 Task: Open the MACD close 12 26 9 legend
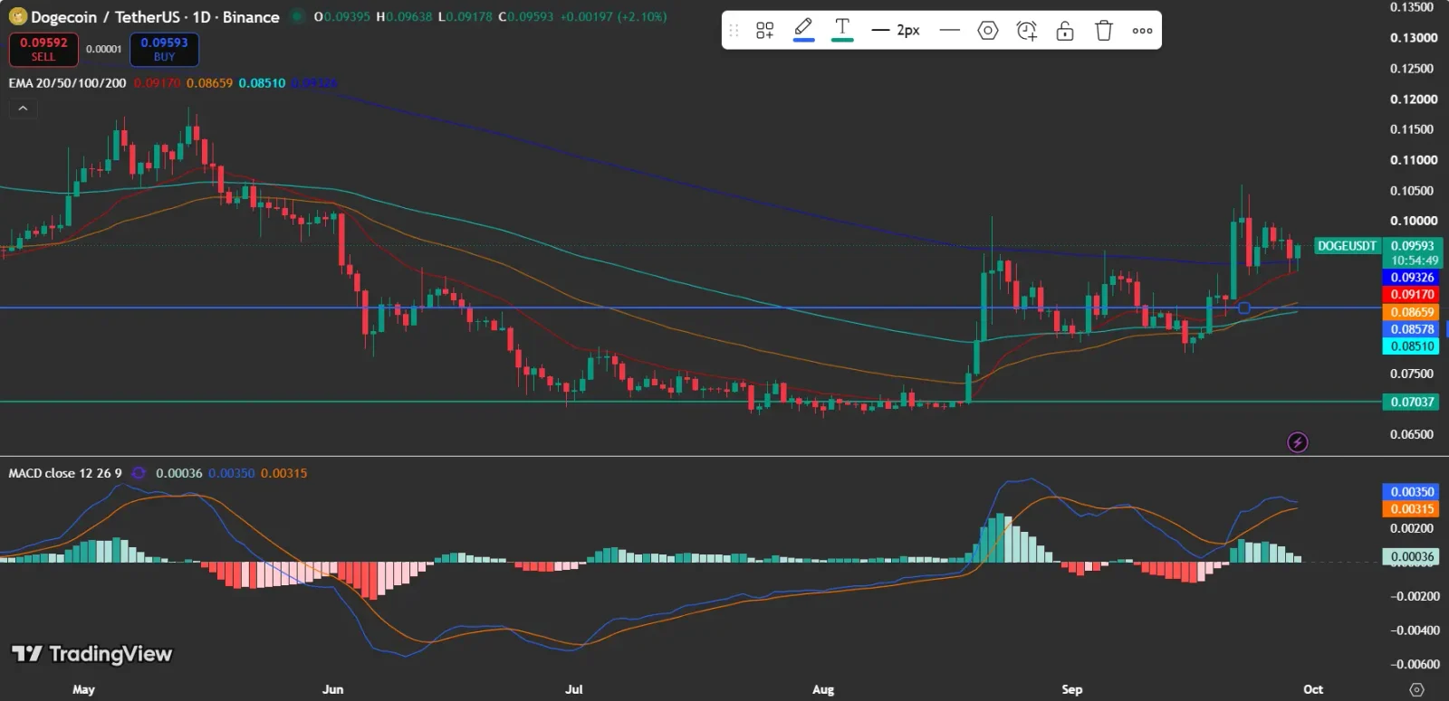(65, 473)
